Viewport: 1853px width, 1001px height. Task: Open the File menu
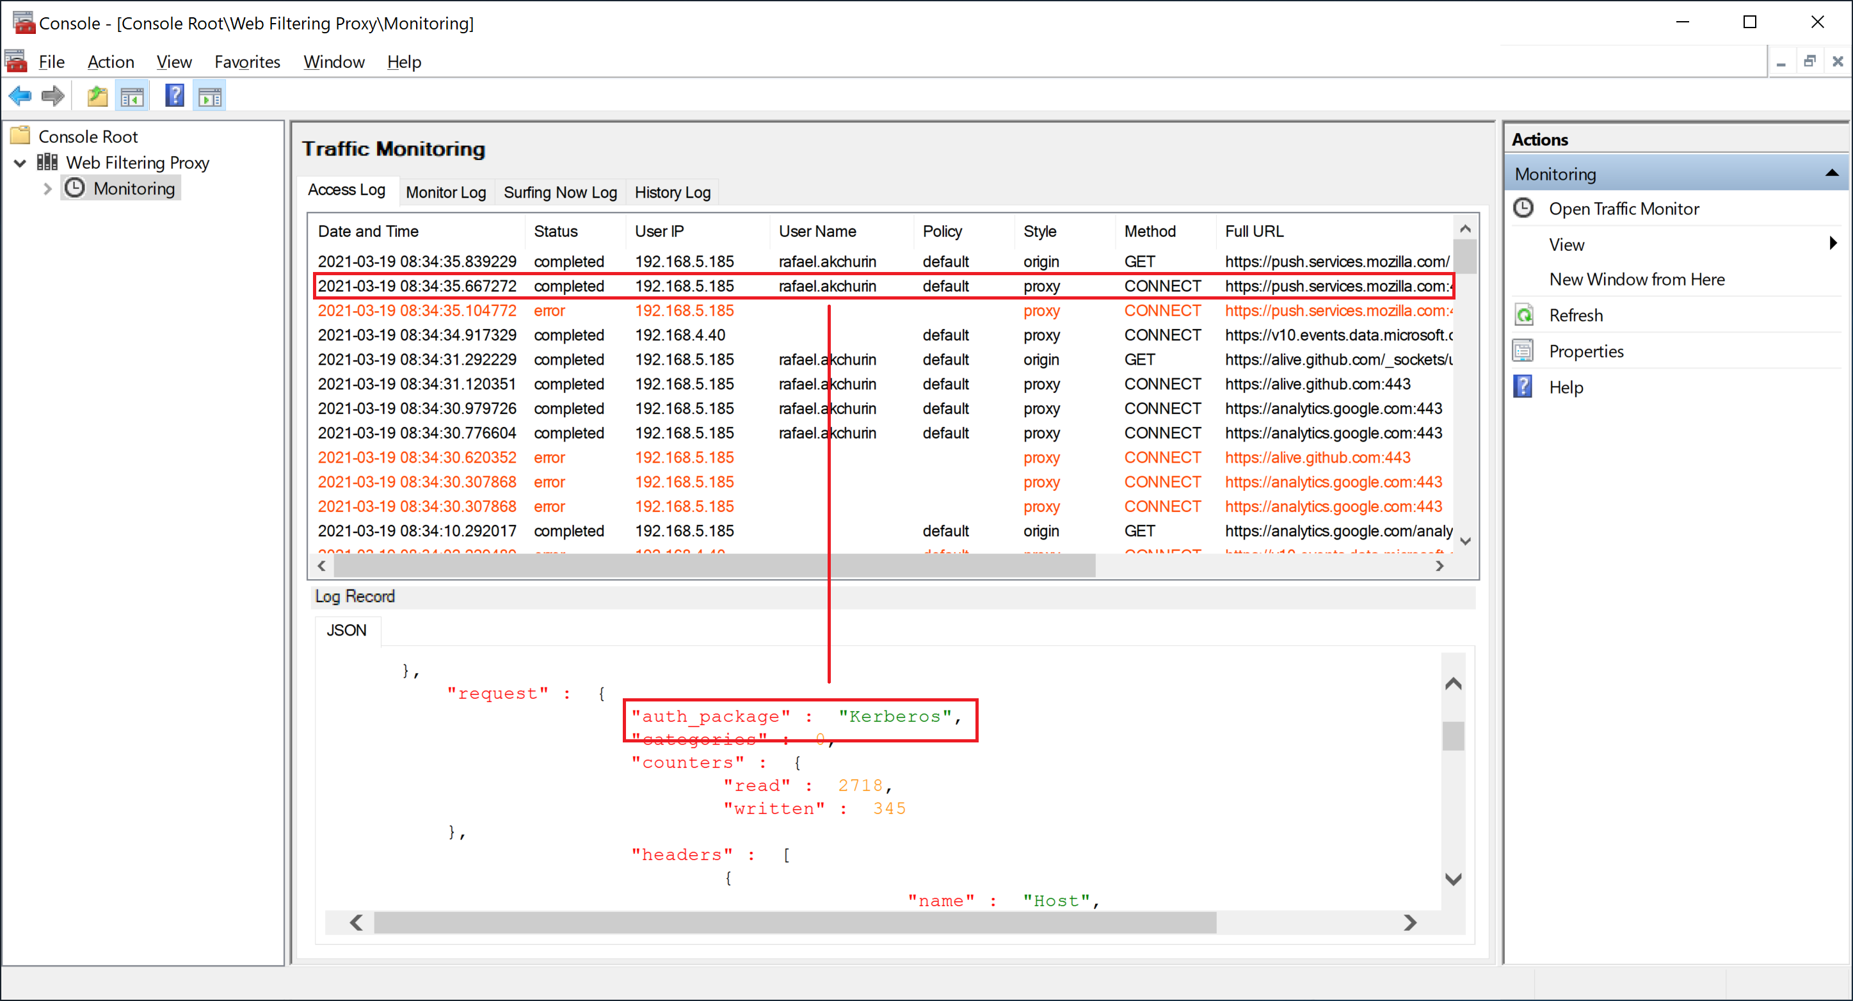51,62
